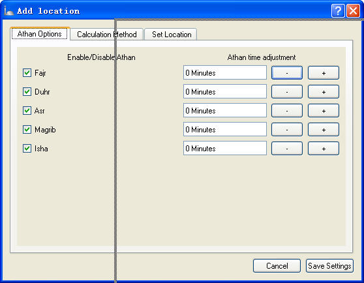Click the help question mark icon
This screenshot has width=364, height=283.
point(338,11)
